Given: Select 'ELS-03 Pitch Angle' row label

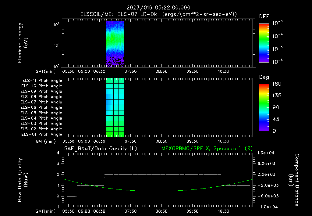Looking at the screenshot, I should coord(41,124).
